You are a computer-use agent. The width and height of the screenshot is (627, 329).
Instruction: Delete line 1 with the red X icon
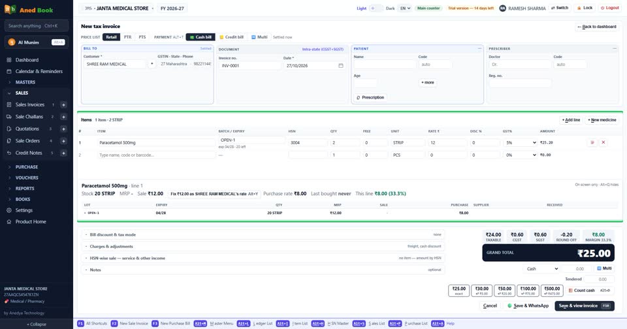(x=603, y=142)
